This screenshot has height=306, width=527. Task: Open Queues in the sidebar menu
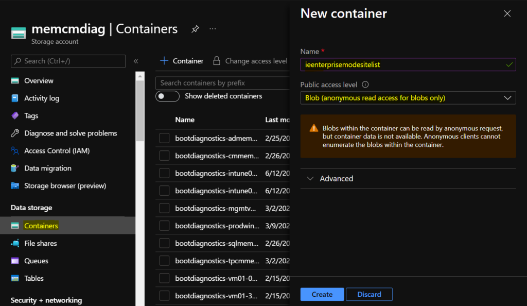coord(36,261)
